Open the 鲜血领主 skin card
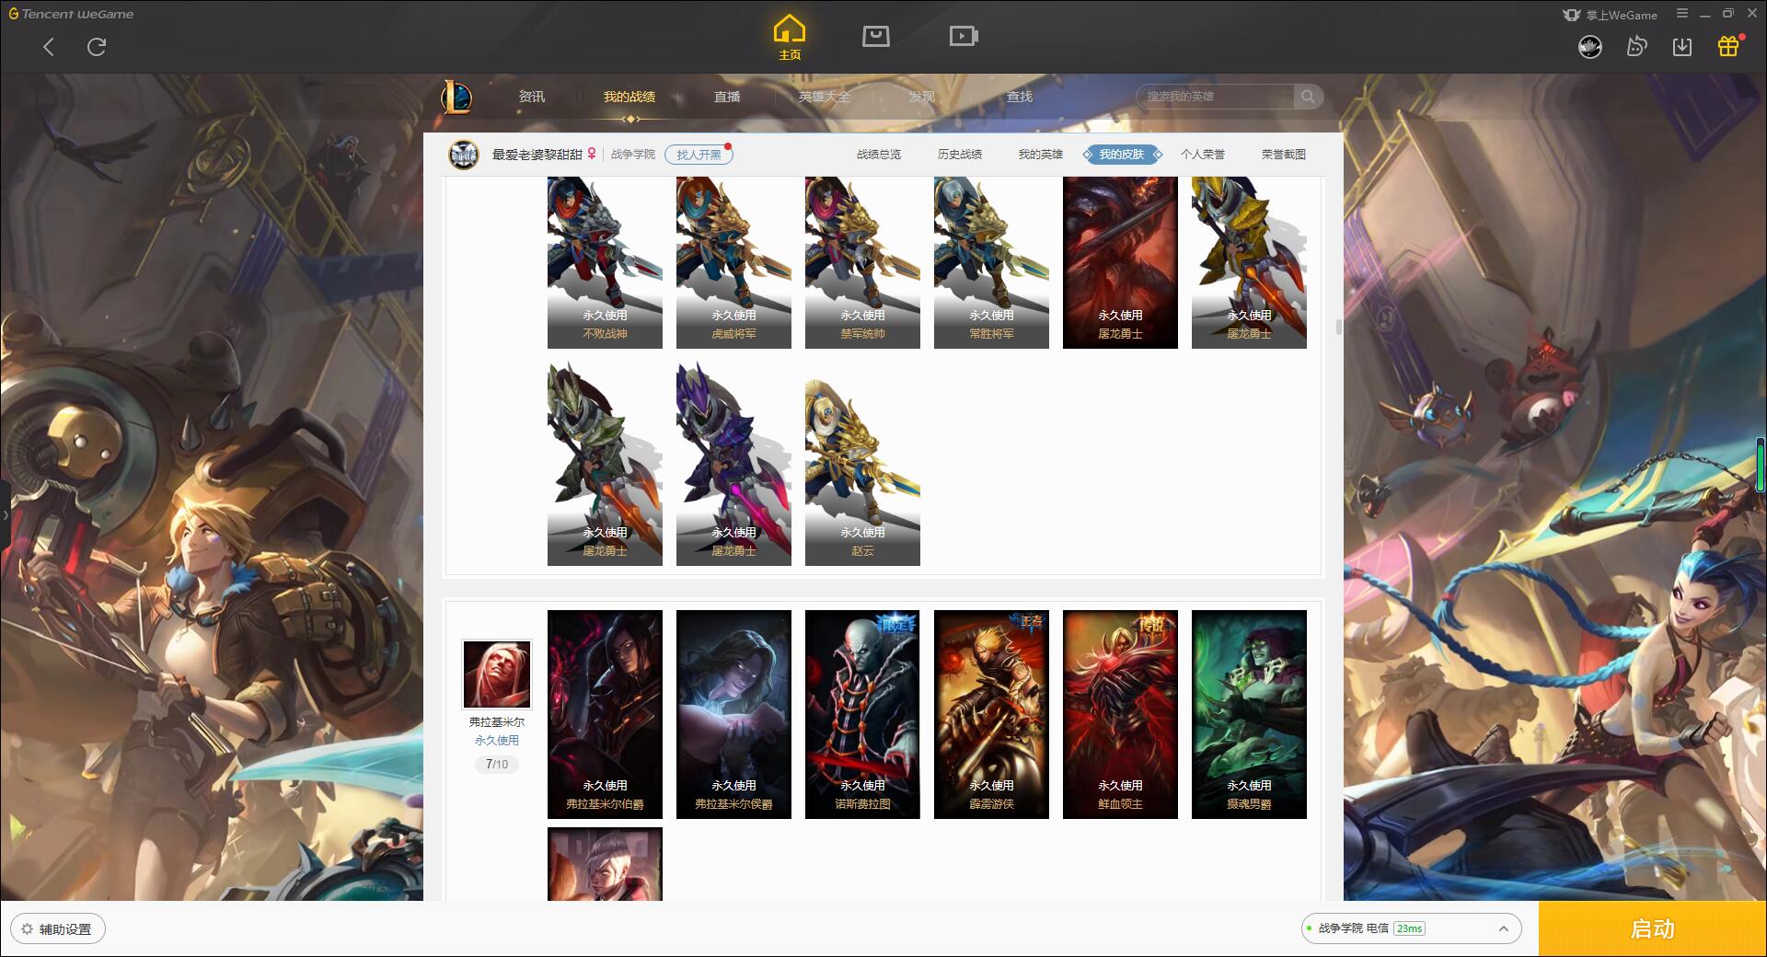 pyautogui.click(x=1120, y=714)
